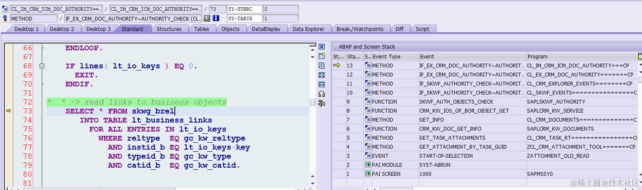Click the editor vertical scrollbar thumb
The image size is (642, 190).
pos(313,102)
